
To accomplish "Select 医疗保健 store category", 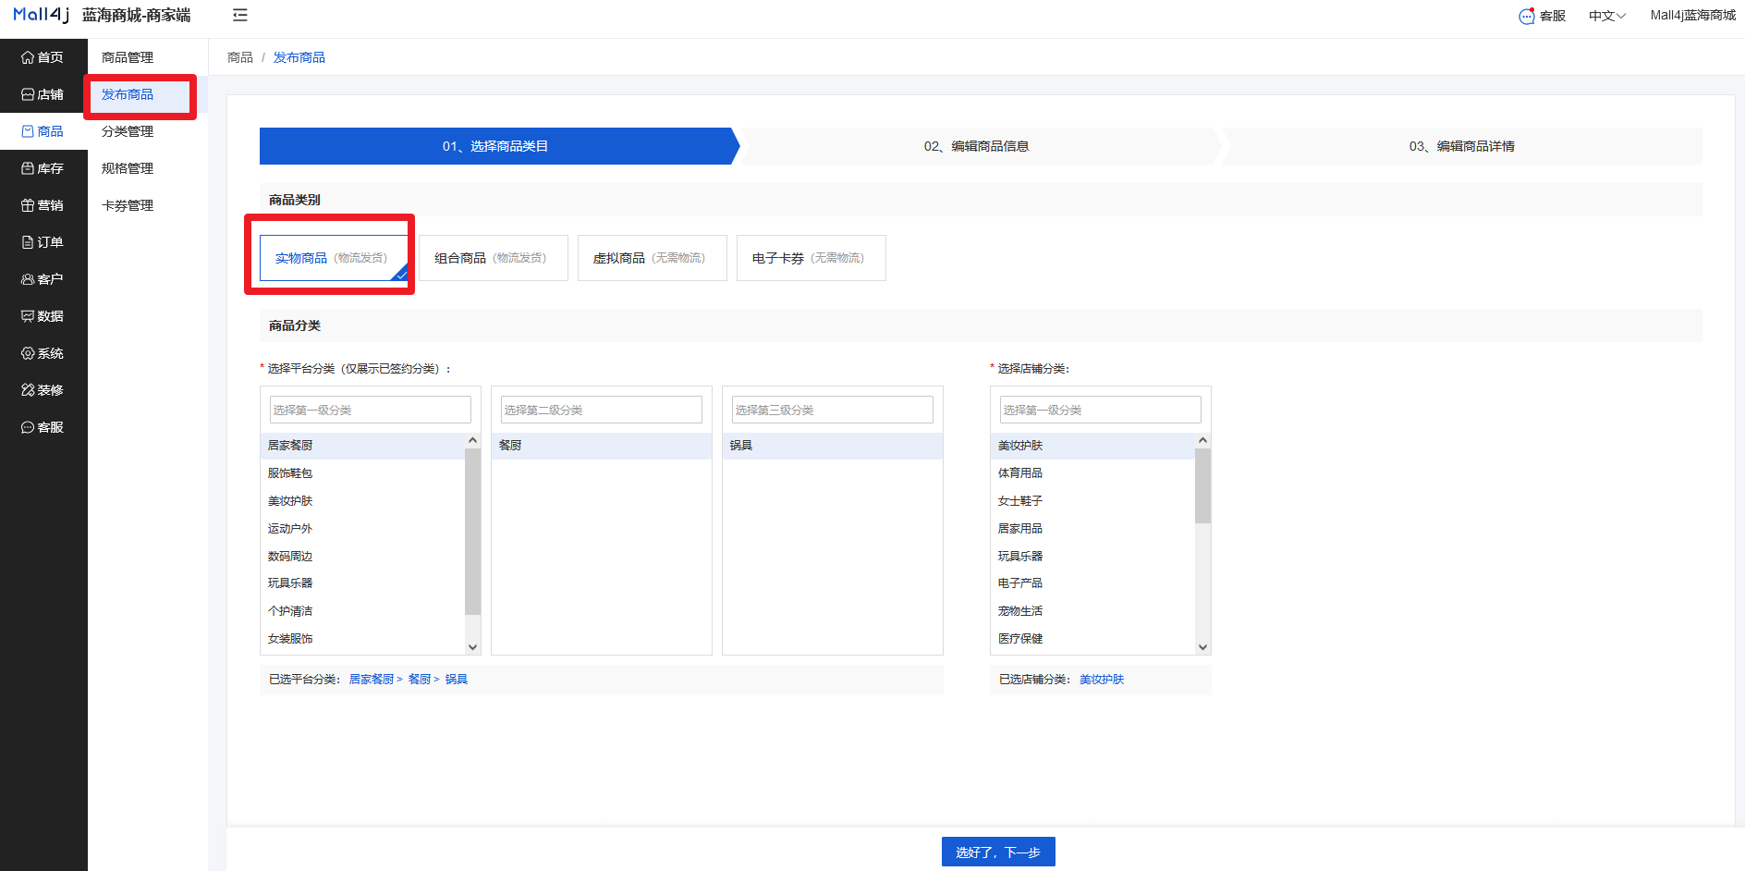I will (1093, 639).
